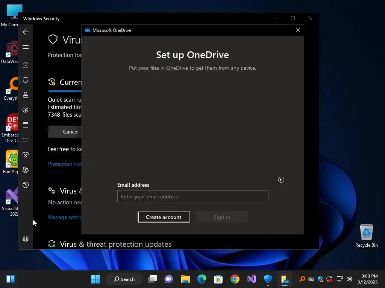Select the Recycle Bin desktop icon
The height and width of the screenshot is (288, 385).
(366, 236)
